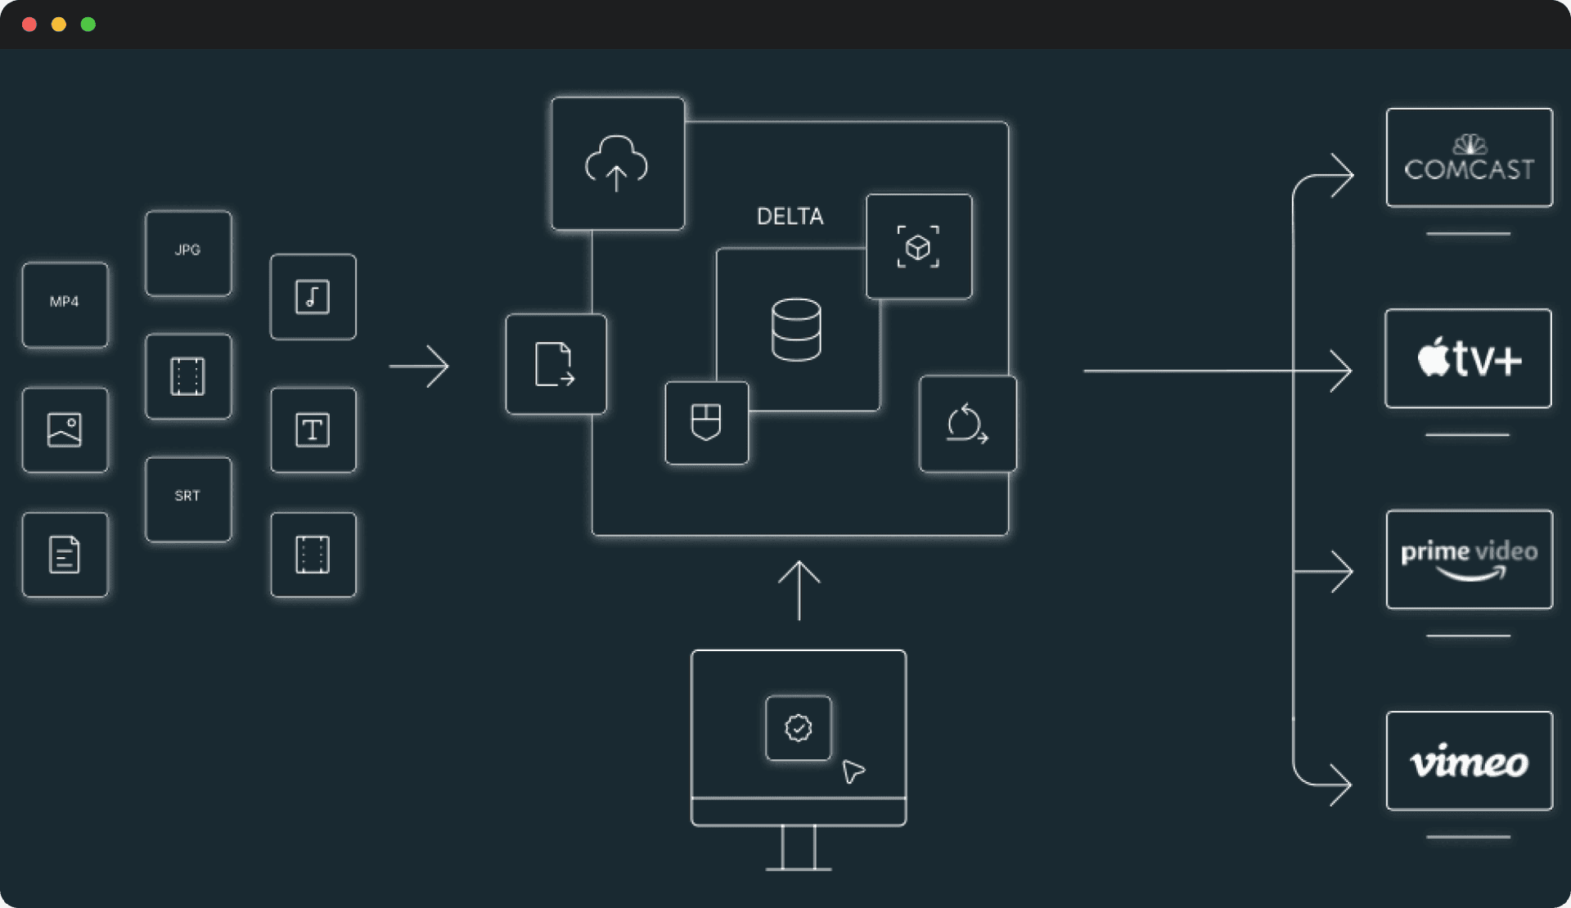Select the music note audio tile

click(313, 296)
